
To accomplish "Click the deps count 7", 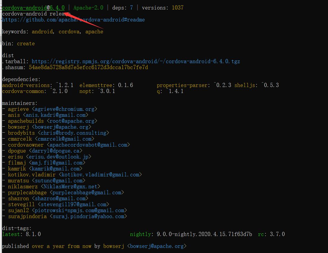I will click(x=131, y=8).
